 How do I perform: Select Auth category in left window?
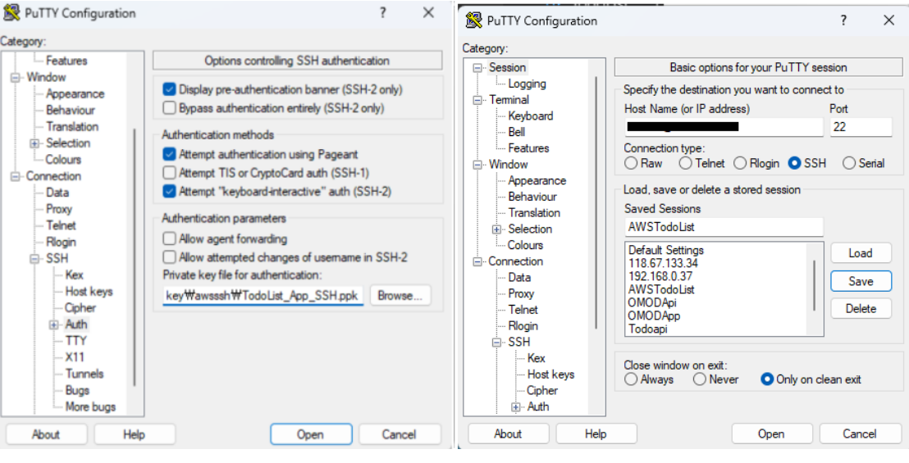tap(76, 325)
